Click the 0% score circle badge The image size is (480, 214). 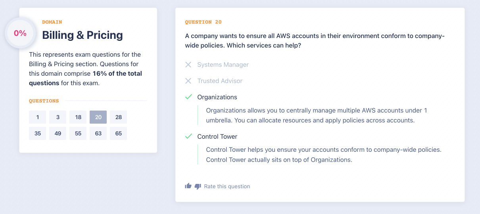click(x=20, y=34)
